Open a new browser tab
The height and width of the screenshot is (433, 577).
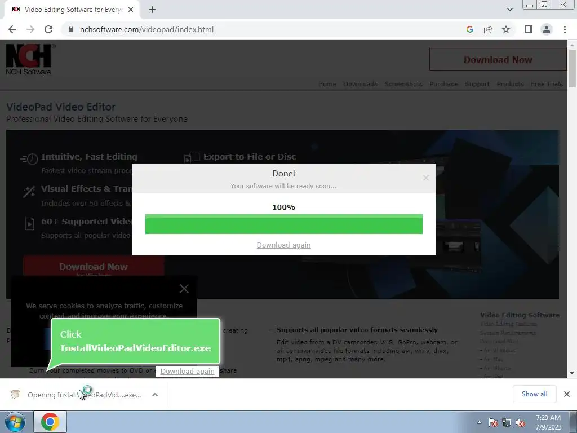tap(152, 10)
